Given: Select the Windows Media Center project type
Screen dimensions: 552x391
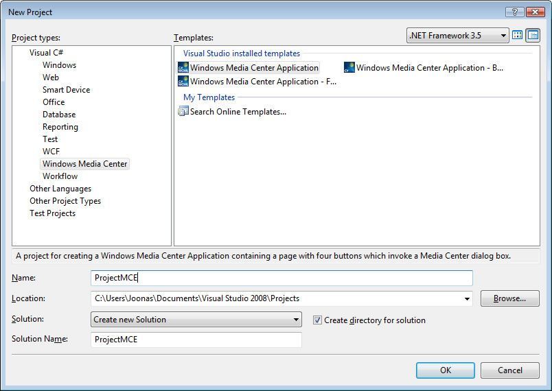Looking at the screenshot, I should click(x=85, y=164).
